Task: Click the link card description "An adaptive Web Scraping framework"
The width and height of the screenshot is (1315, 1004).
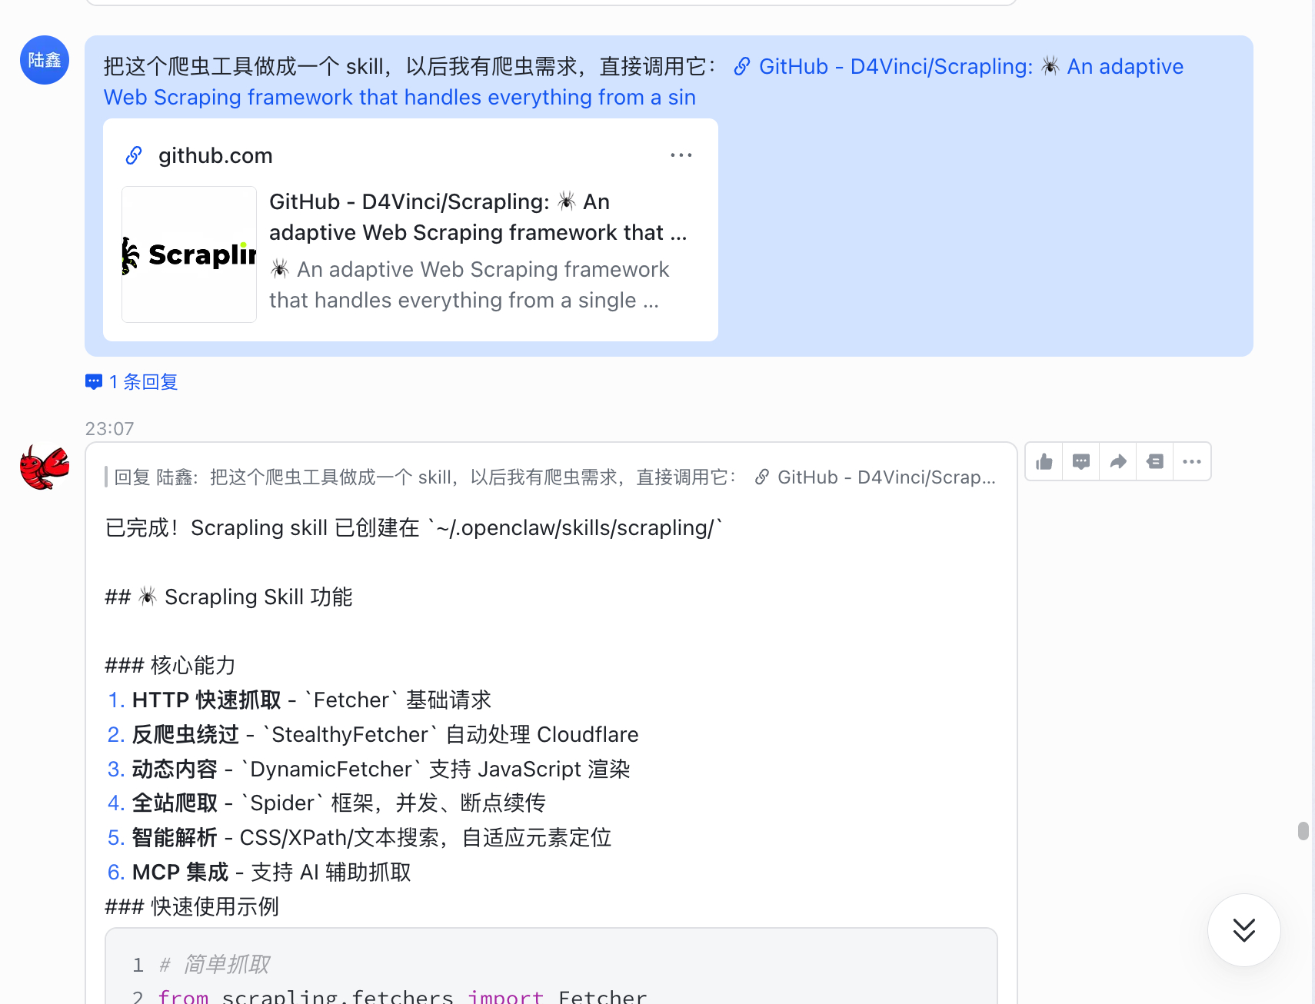Action: point(469,284)
